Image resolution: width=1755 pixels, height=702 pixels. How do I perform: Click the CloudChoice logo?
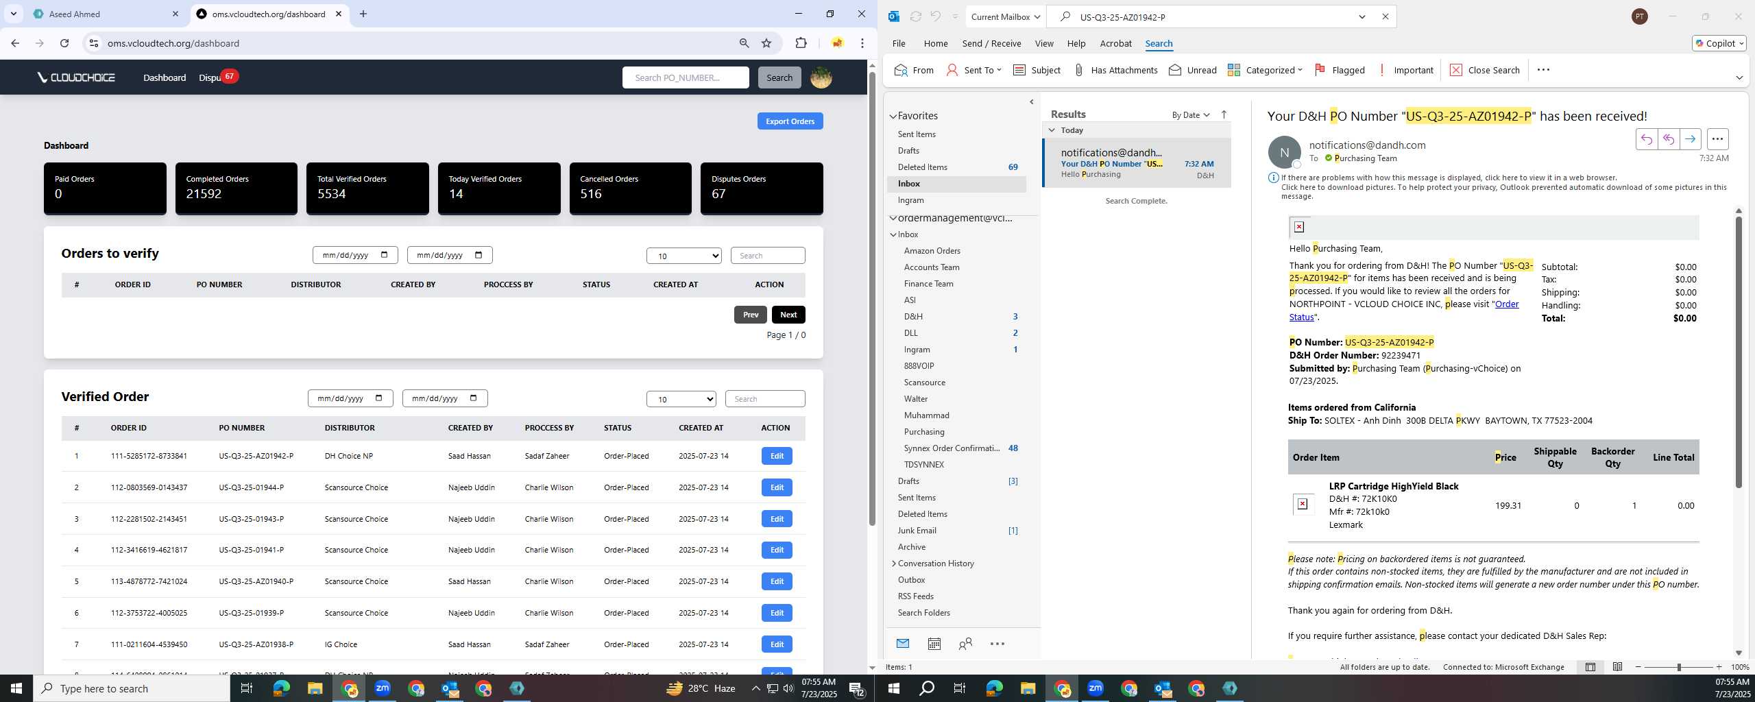click(x=76, y=77)
